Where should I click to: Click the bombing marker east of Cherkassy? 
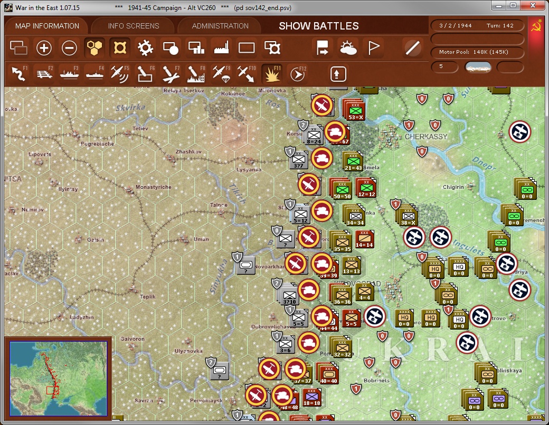click(x=519, y=132)
